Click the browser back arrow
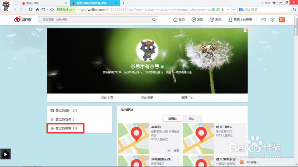 tap(15, 10)
